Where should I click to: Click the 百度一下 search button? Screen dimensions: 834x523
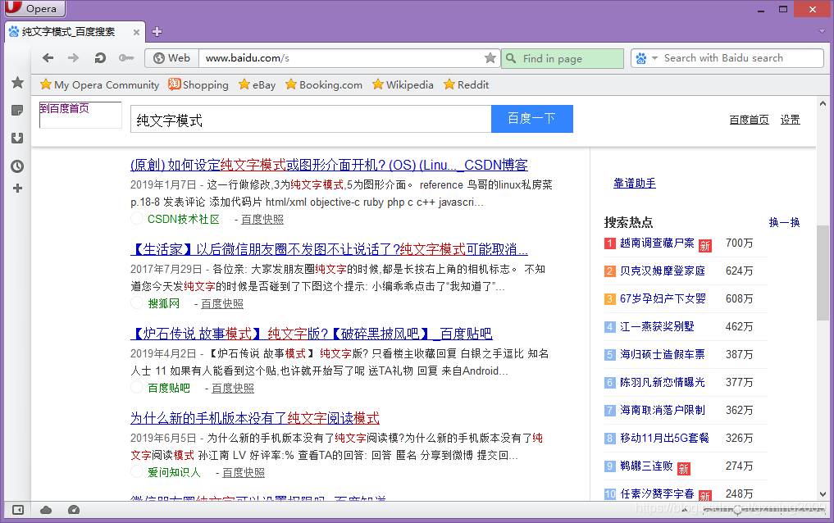pyautogui.click(x=532, y=119)
